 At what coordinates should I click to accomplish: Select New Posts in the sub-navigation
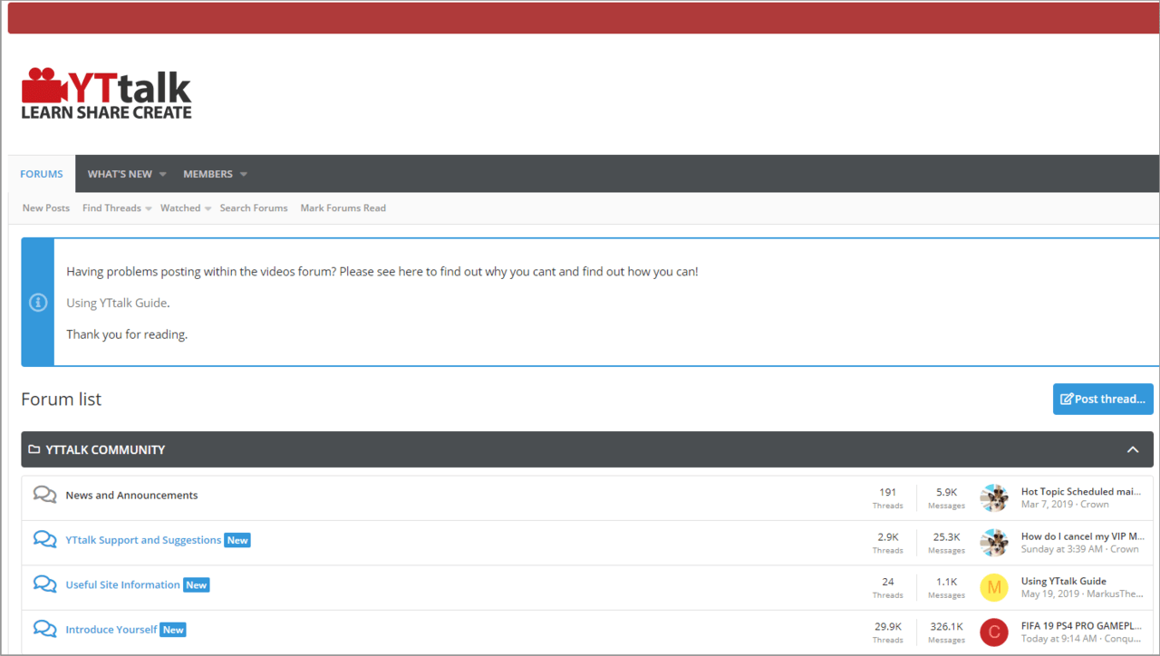point(46,208)
